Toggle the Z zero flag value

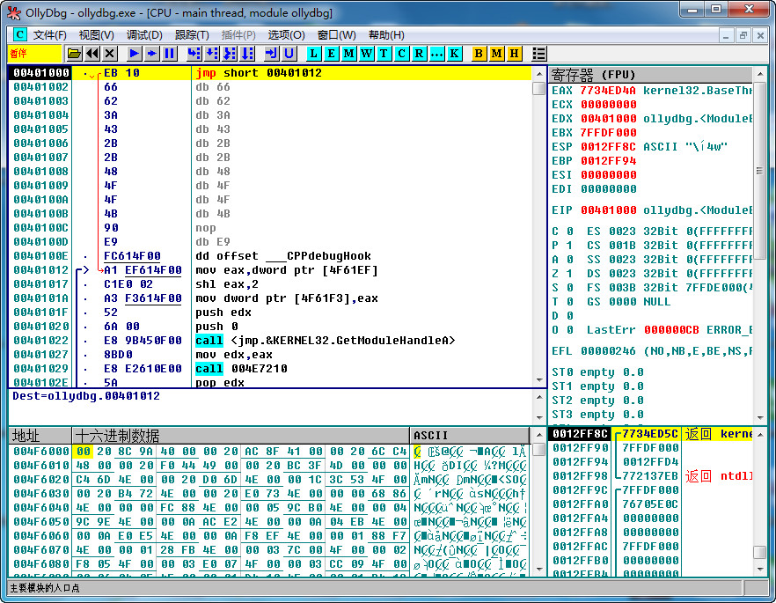(x=569, y=274)
